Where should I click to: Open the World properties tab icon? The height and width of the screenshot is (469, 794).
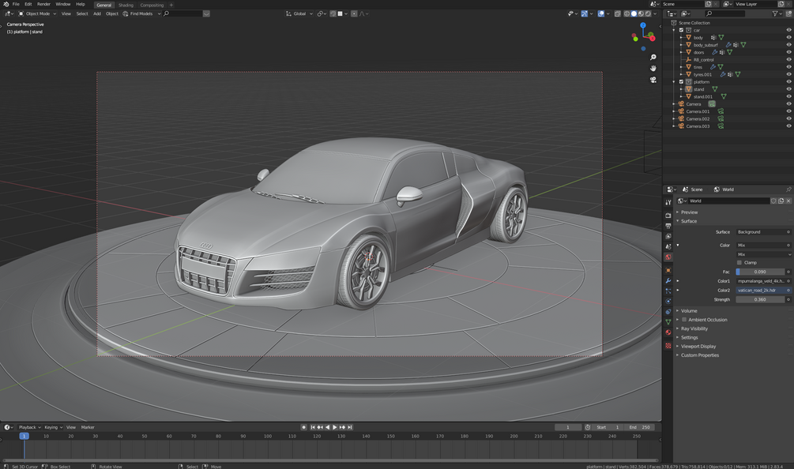668,257
